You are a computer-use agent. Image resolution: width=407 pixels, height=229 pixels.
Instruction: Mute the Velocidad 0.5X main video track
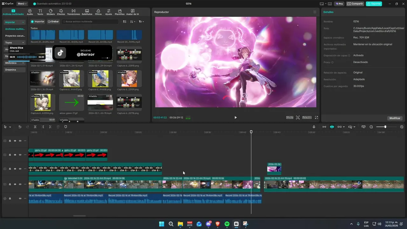pos(20,184)
